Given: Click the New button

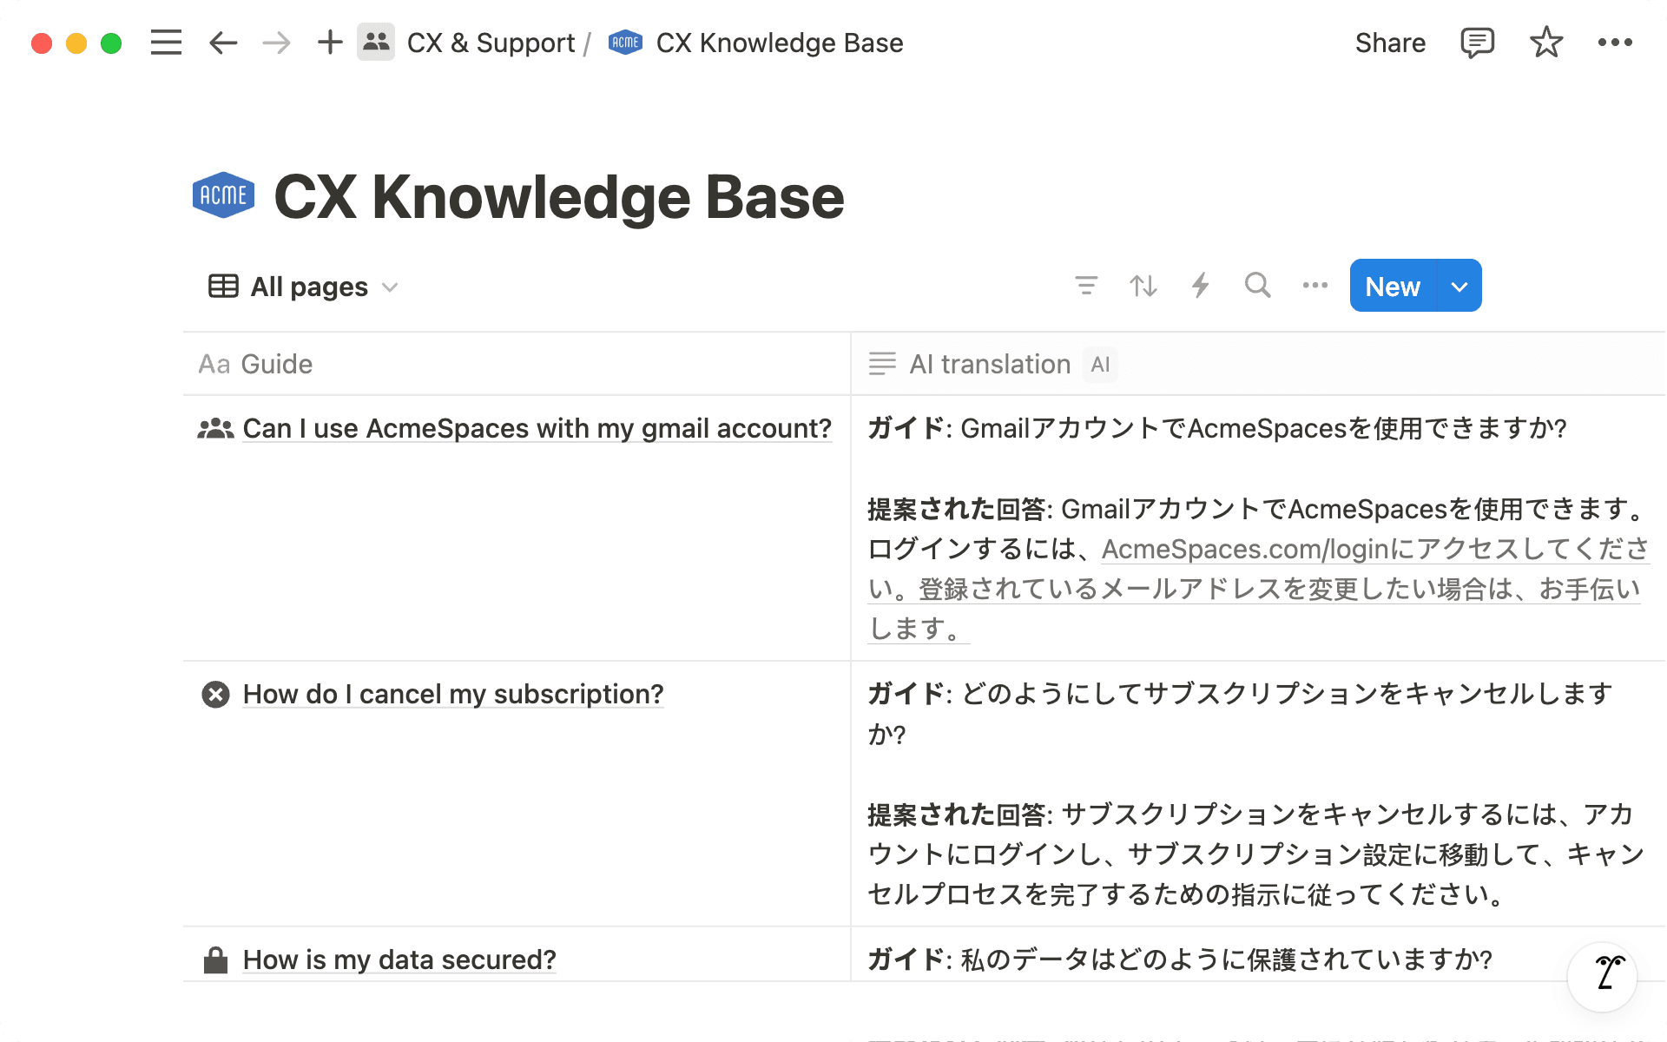Looking at the screenshot, I should point(1393,286).
